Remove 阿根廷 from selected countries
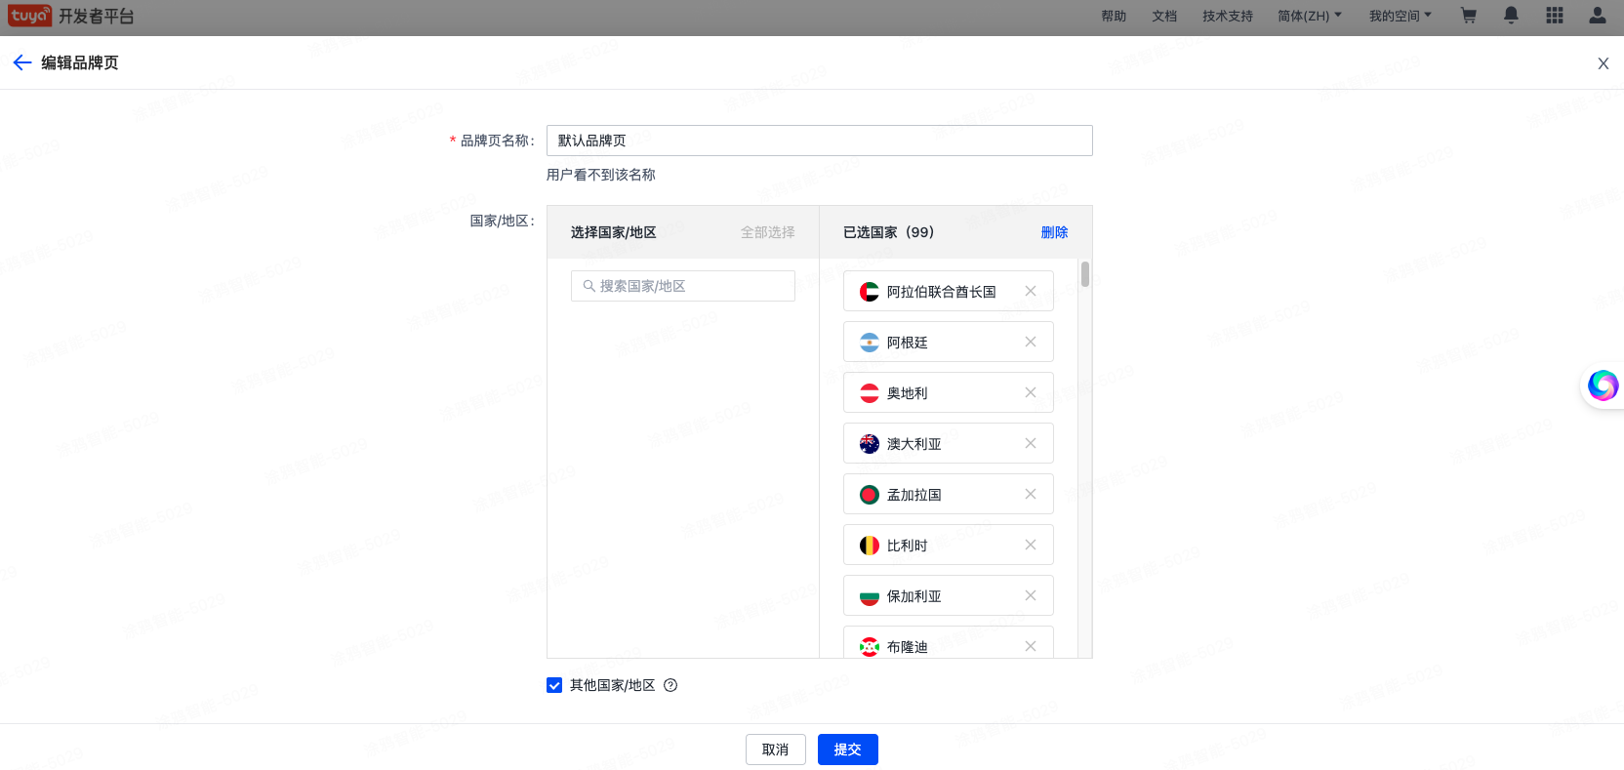1624x770 pixels. tap(1031, 342)
